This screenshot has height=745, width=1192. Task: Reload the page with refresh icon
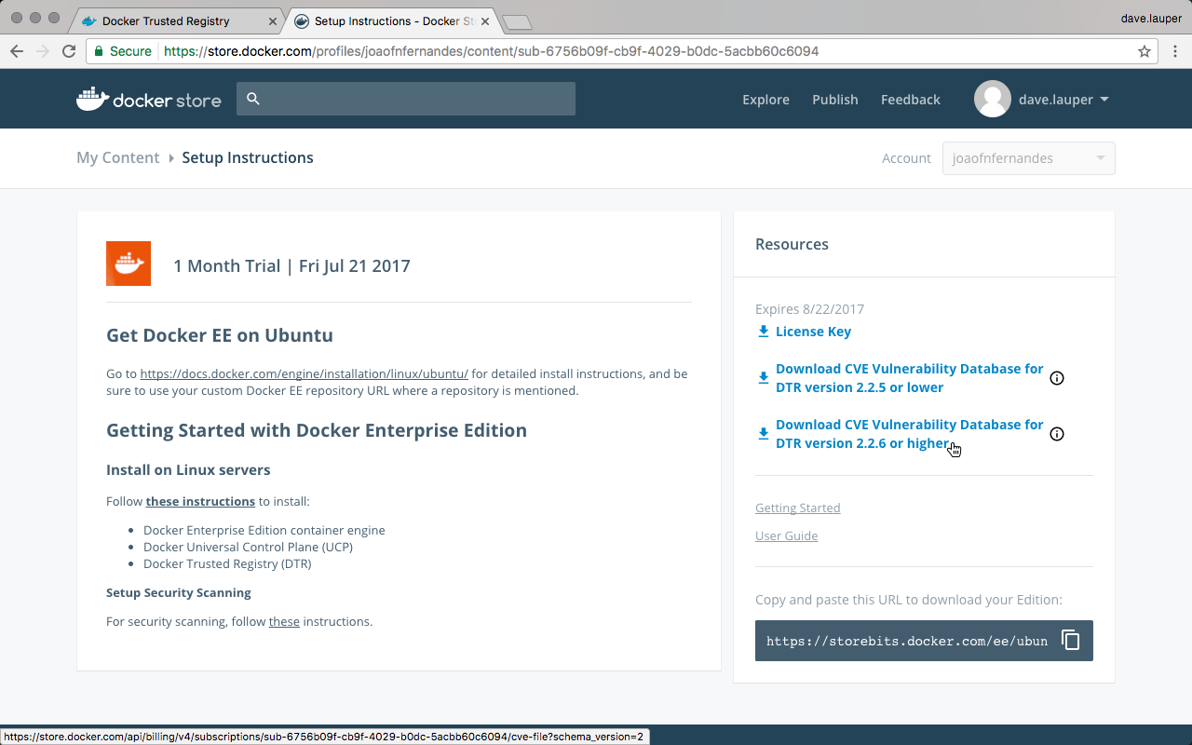coord(69,51)
